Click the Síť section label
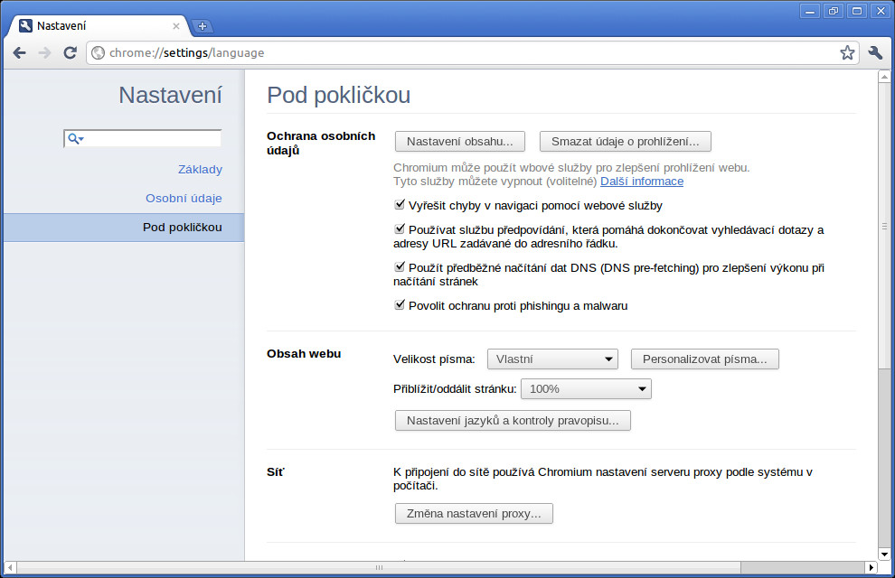Image resolution: width=895 pixels, height=578 pixels. [275, 472]
